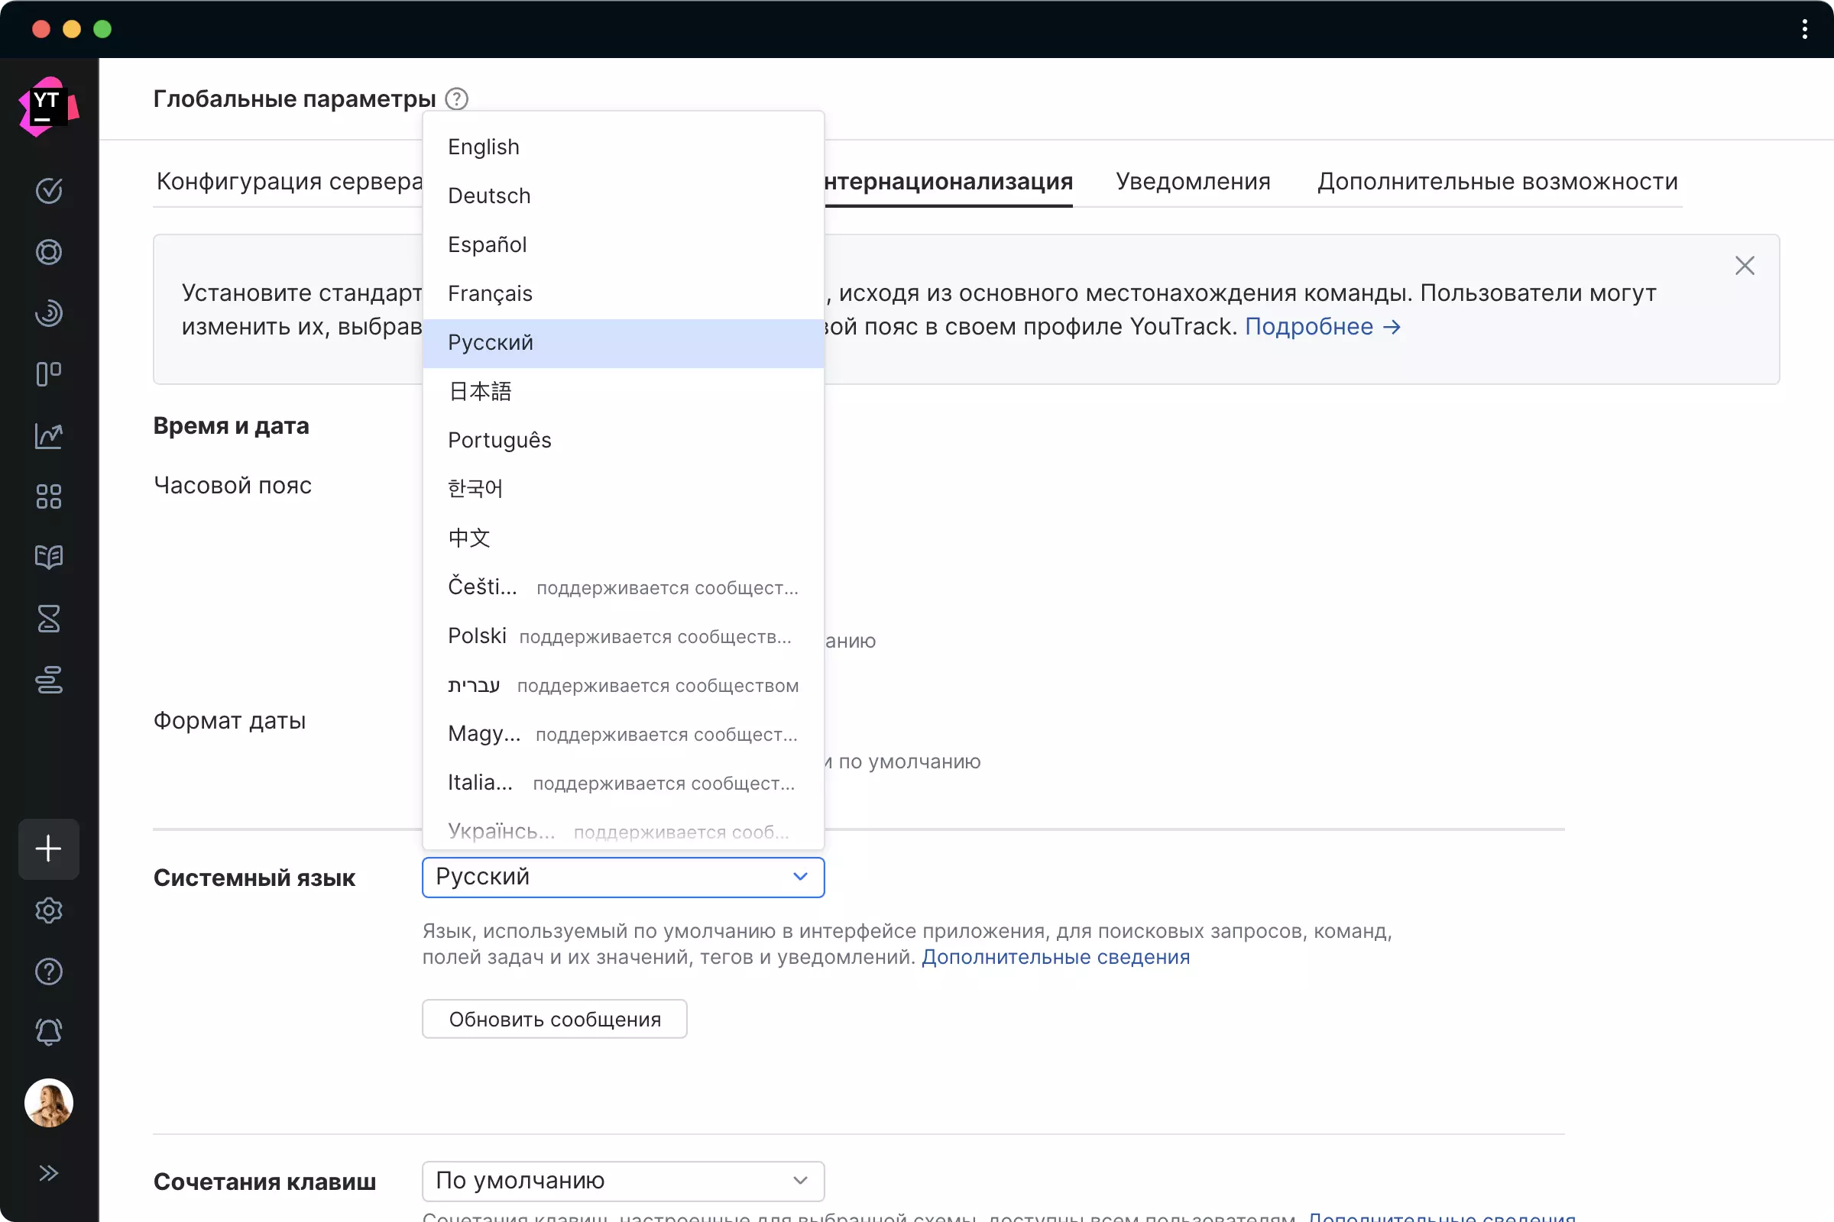The width and height of the screenshot is (1834, 1222).
Task: Expand the sidebar with double chevron
Action: [48, 1173]
